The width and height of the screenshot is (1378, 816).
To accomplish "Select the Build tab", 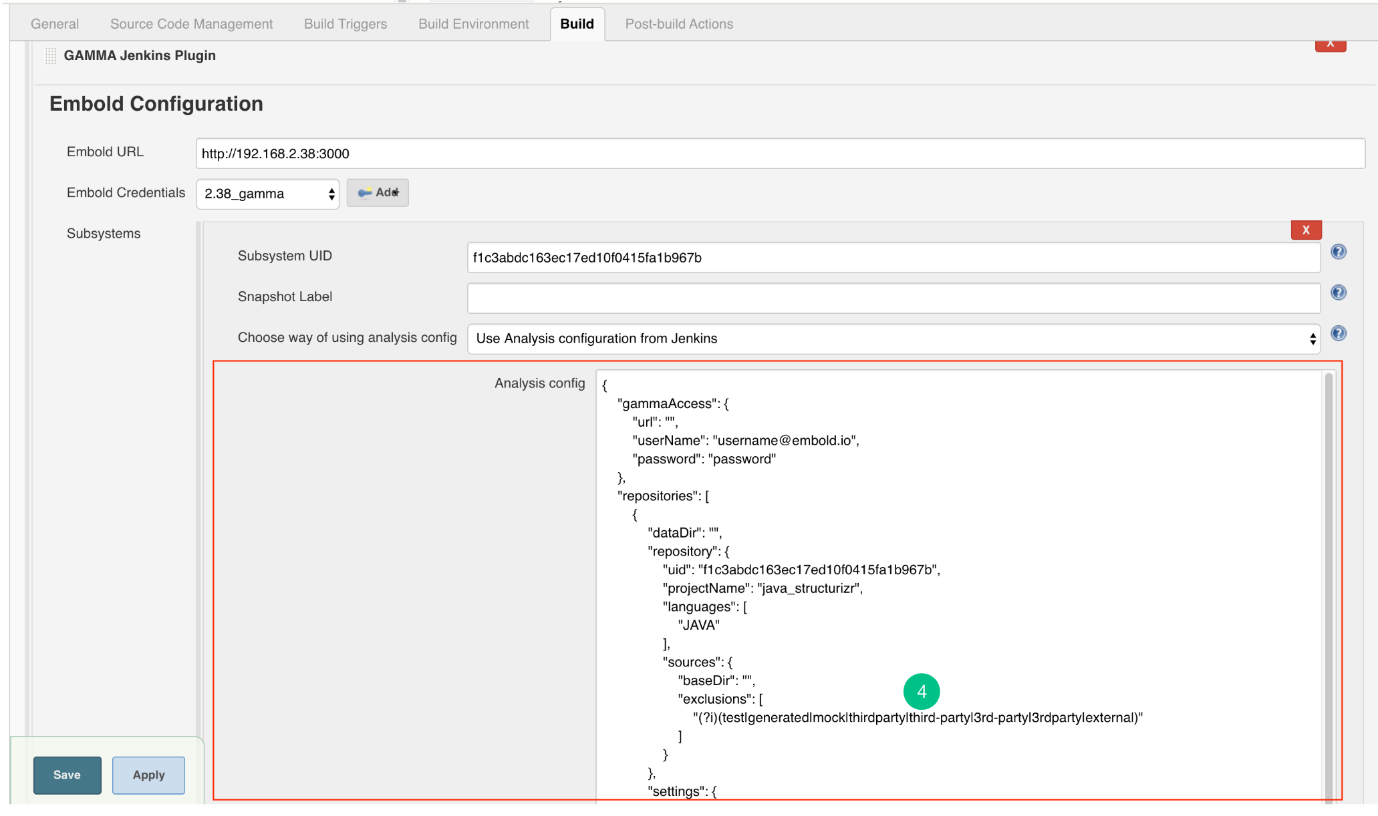I will (577, 24).
